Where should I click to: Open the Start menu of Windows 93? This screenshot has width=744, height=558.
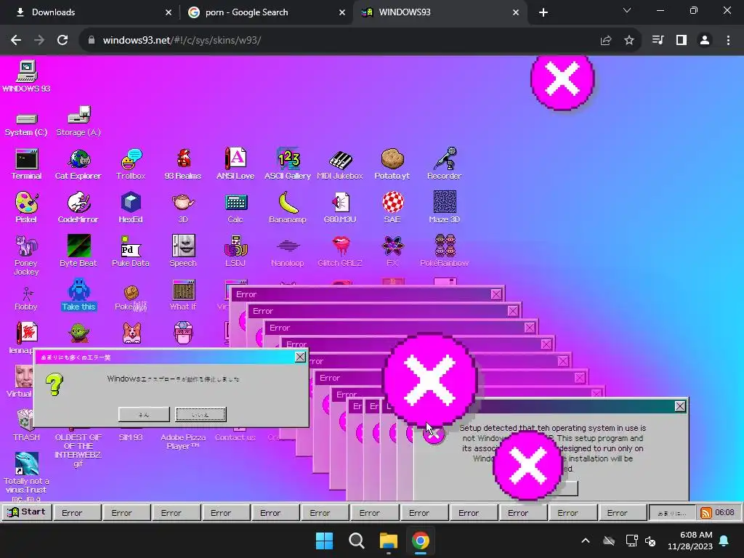click(27, 512)
